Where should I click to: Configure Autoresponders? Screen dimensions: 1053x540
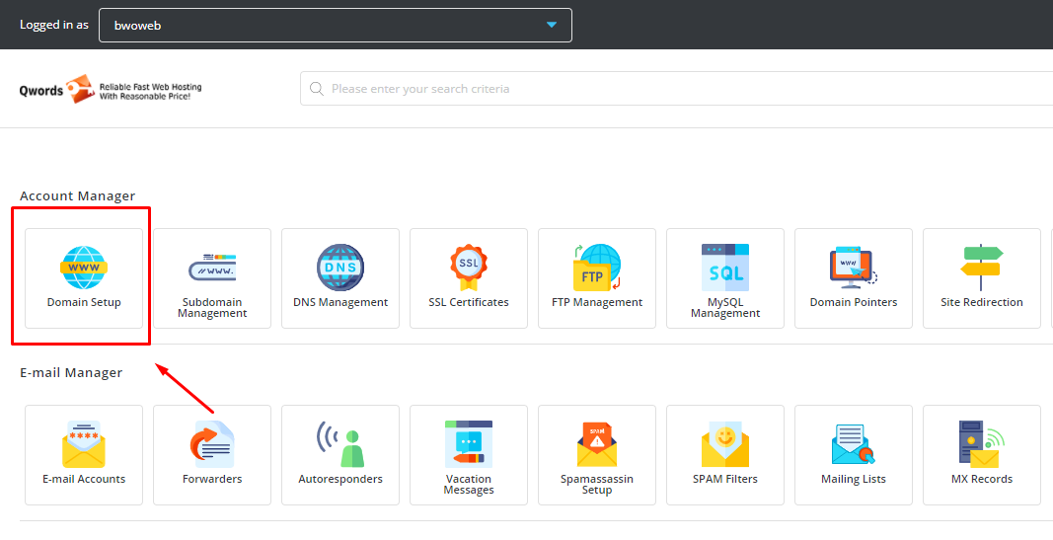click(340, 454)
